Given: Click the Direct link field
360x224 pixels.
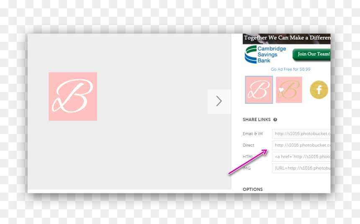Looking at the screenshot, I should 301,145.
